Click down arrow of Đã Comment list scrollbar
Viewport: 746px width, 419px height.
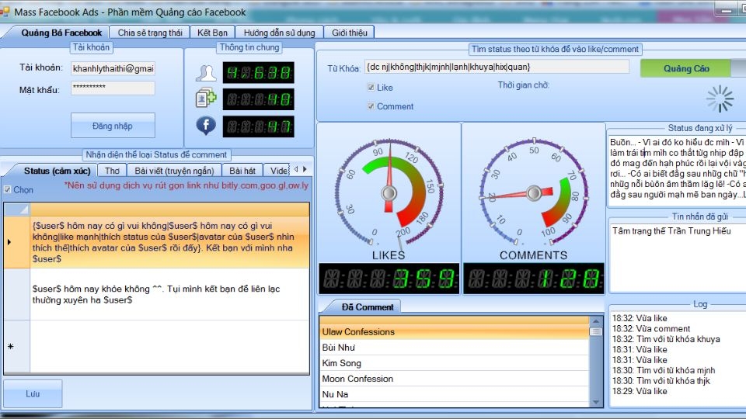coord(596,402)
